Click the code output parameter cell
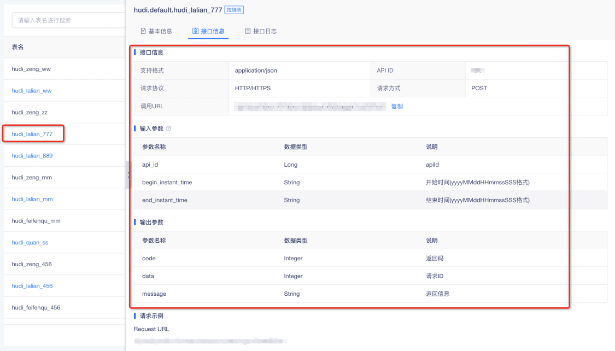 pyautogui.click(x=149, y=259)
